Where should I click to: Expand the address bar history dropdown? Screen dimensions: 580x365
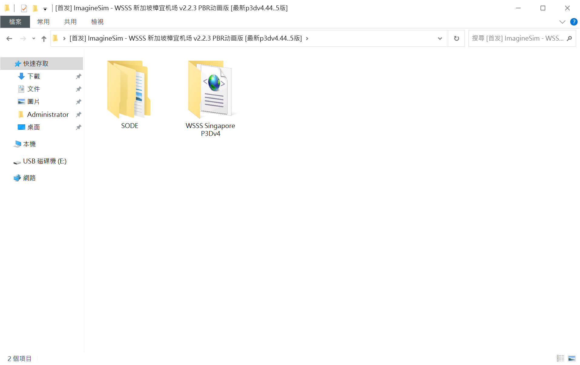(x=440, y=38)
